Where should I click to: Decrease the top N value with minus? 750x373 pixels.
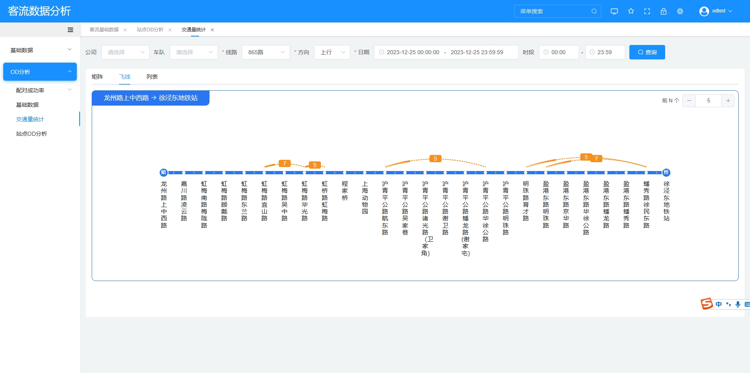pyautogui.click(x=689, y=100)
